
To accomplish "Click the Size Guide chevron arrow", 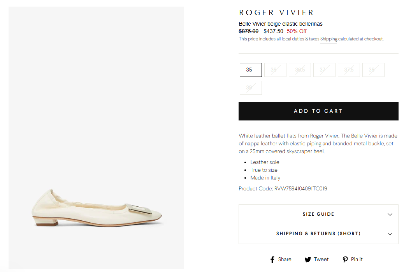I will (390, 214).
